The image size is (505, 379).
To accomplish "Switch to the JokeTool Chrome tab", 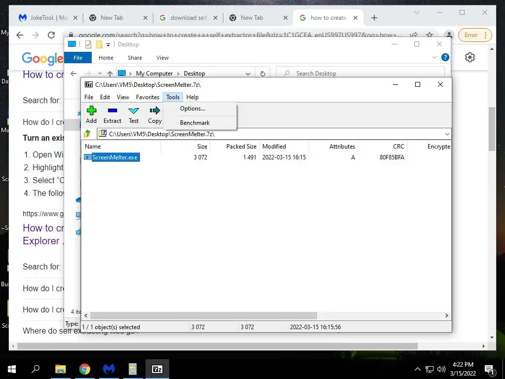I will point(48,18).
